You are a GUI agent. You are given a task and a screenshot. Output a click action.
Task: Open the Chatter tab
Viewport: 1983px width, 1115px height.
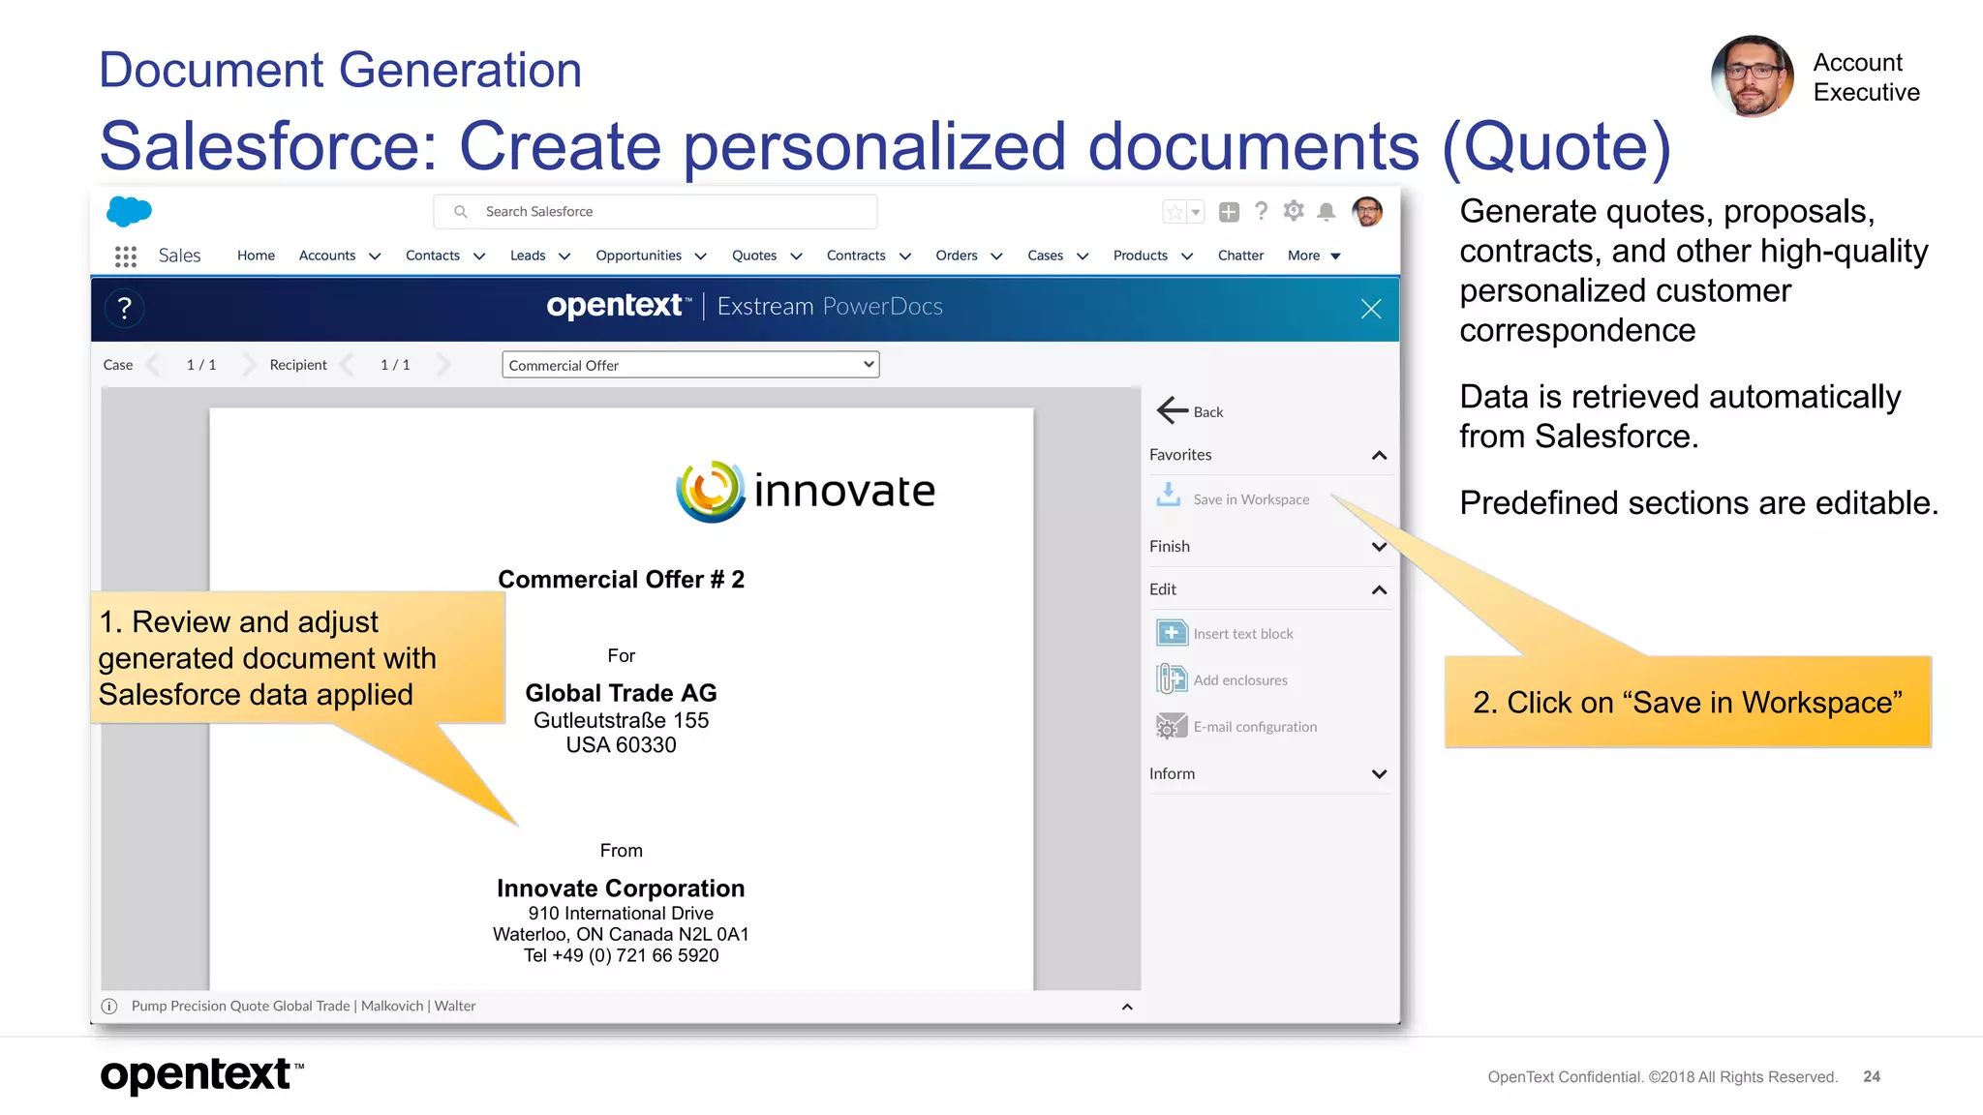click(1240, 256)
